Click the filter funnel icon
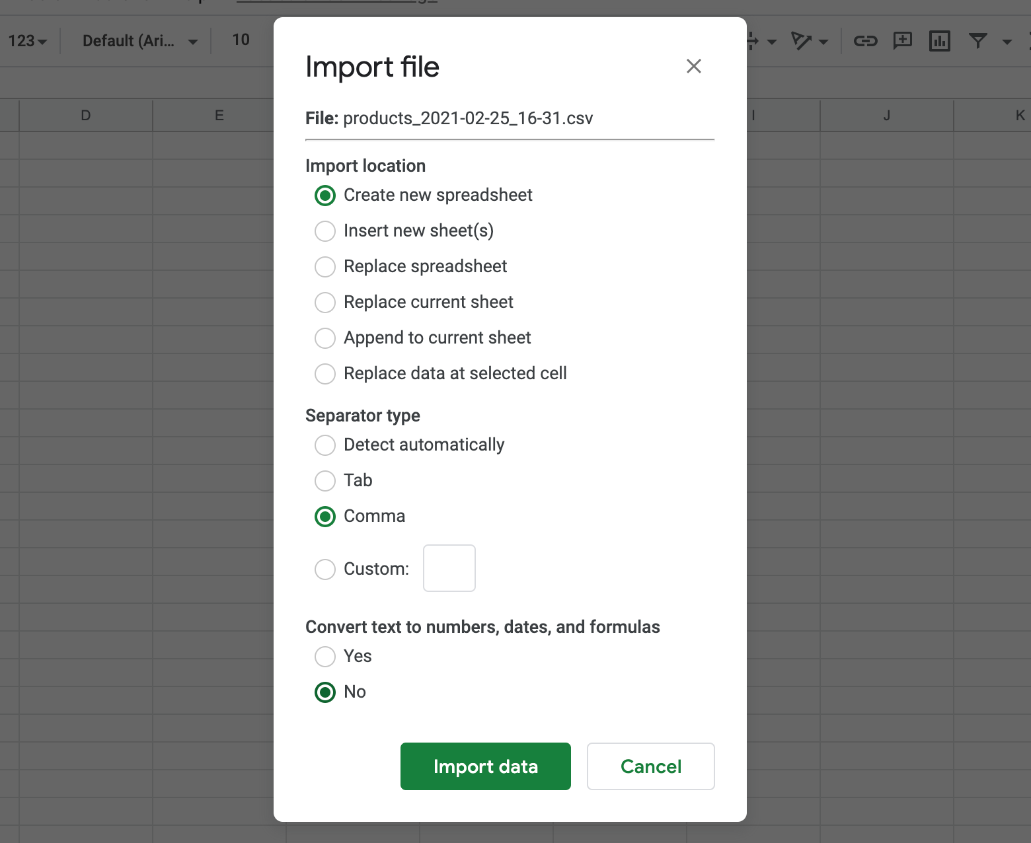 tap(977, 41)
